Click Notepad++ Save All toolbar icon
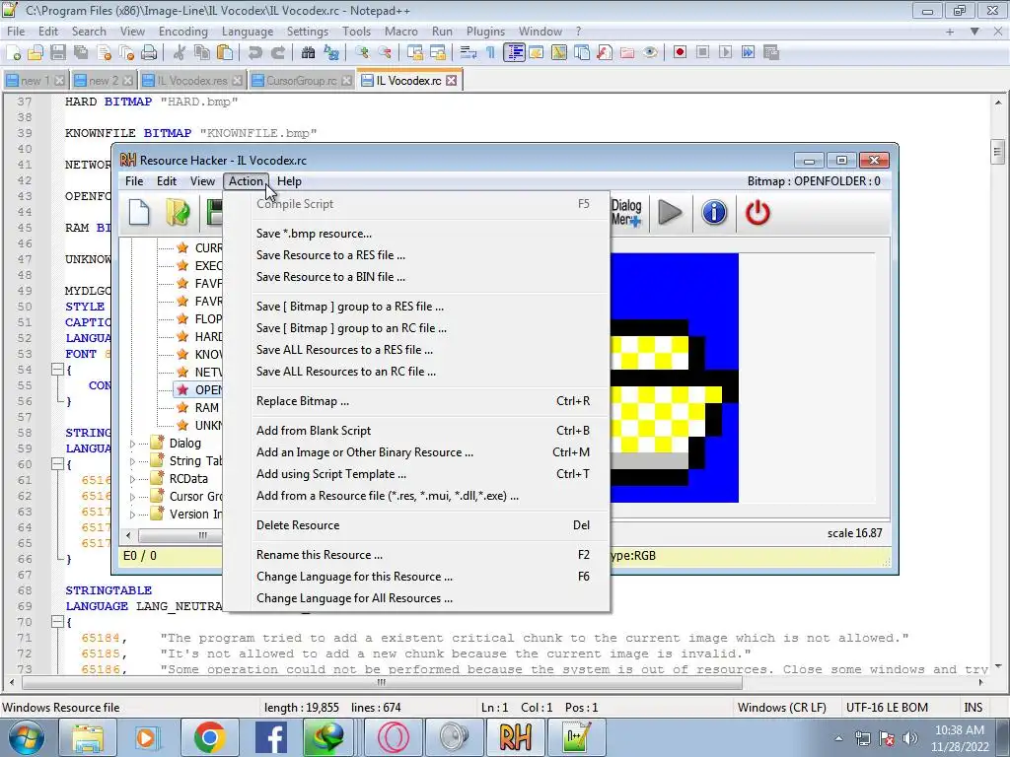 point(81,53)
